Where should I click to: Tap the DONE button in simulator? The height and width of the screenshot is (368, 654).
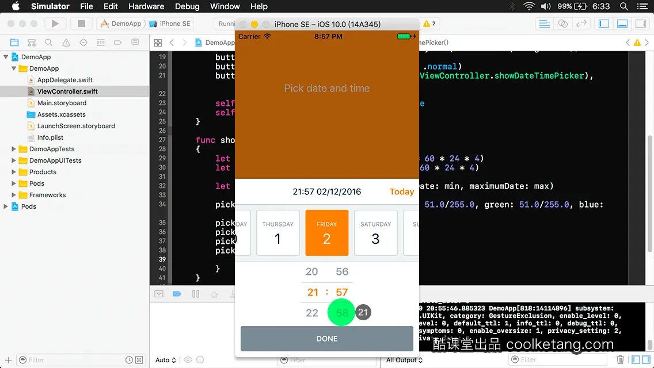pos(327,339)
